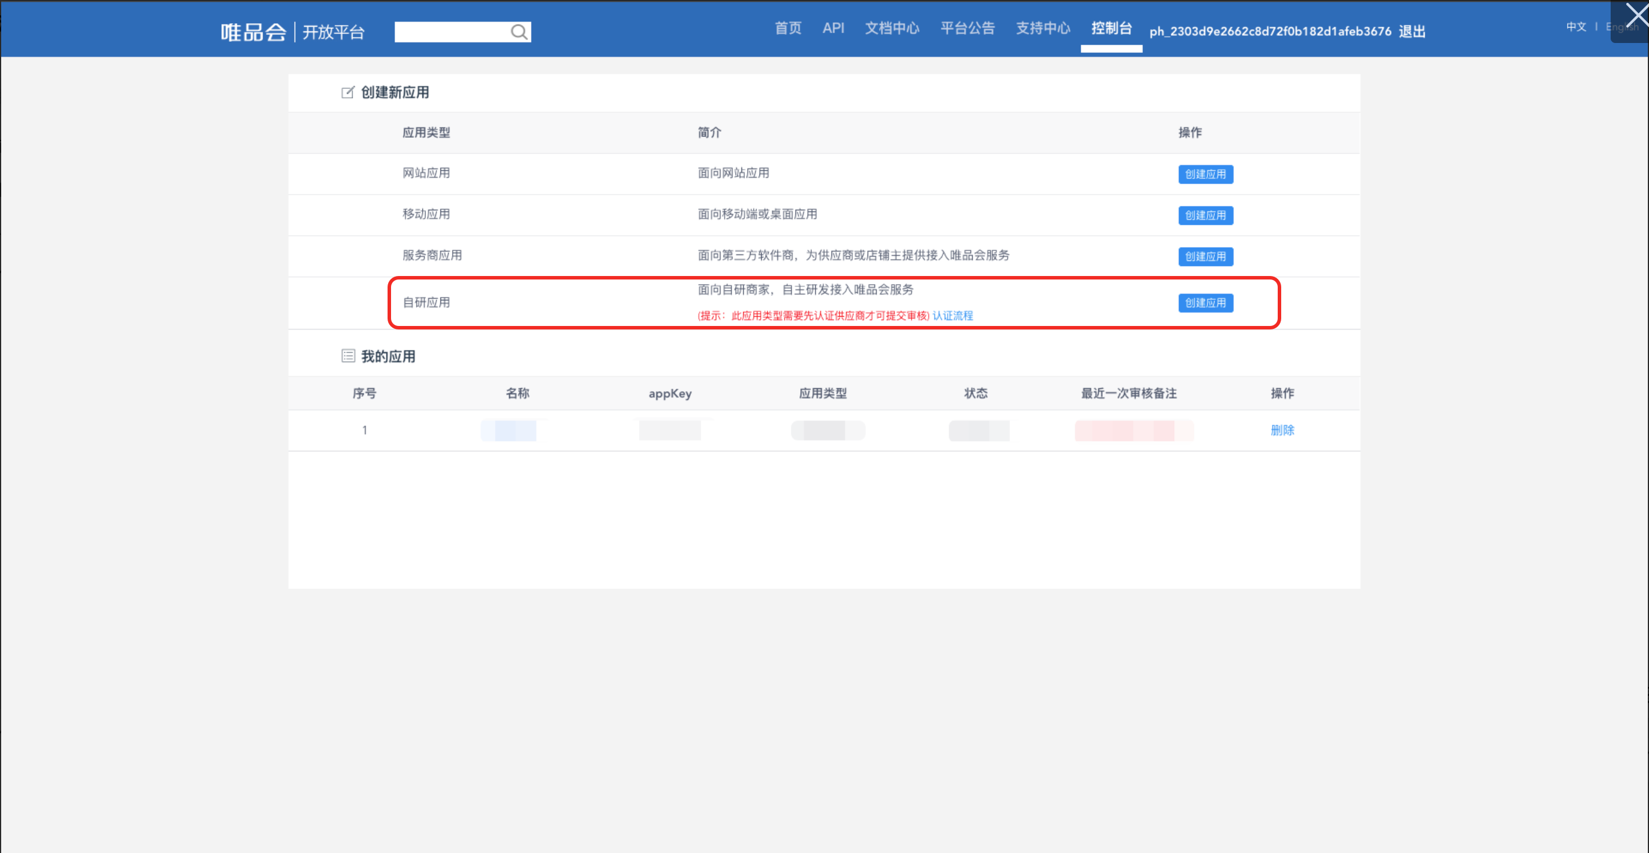Create a 自研应用 self-developed application
Viewport: 1649px width, 853px height.
[x=1206, y=303]
